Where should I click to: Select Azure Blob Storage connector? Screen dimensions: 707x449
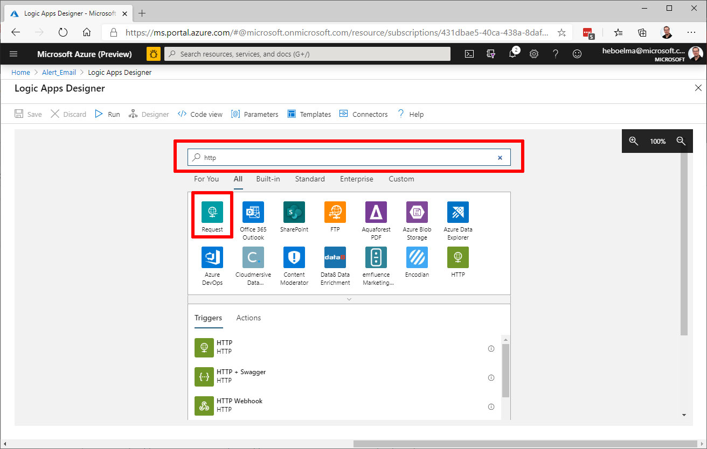pyautogui.click(x=417, y=212)
